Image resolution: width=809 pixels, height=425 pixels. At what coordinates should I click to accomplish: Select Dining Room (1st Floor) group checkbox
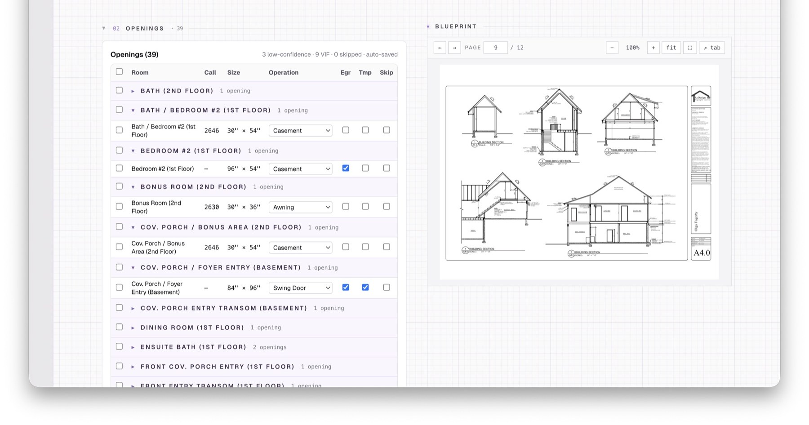pos(119,327)
